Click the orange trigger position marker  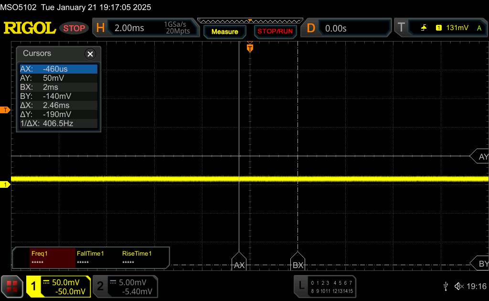[249, 48]
